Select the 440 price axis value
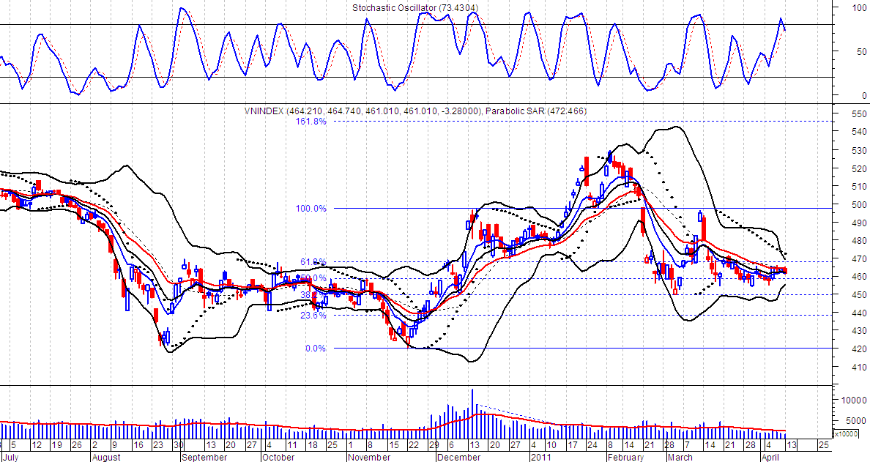 coord(859,312)
